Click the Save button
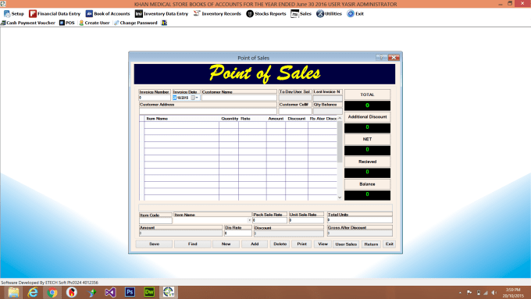The image size is (531, 299). [x=154, y=244]
